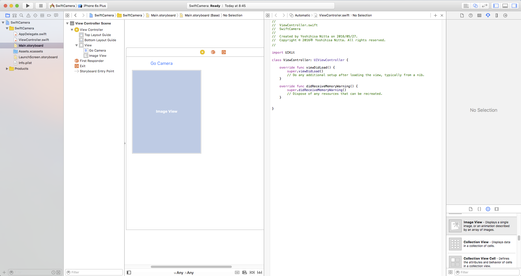Open the Issue navigator warning icon
Image resolution: width=521 pixels, height=276 pixels.
28,16
